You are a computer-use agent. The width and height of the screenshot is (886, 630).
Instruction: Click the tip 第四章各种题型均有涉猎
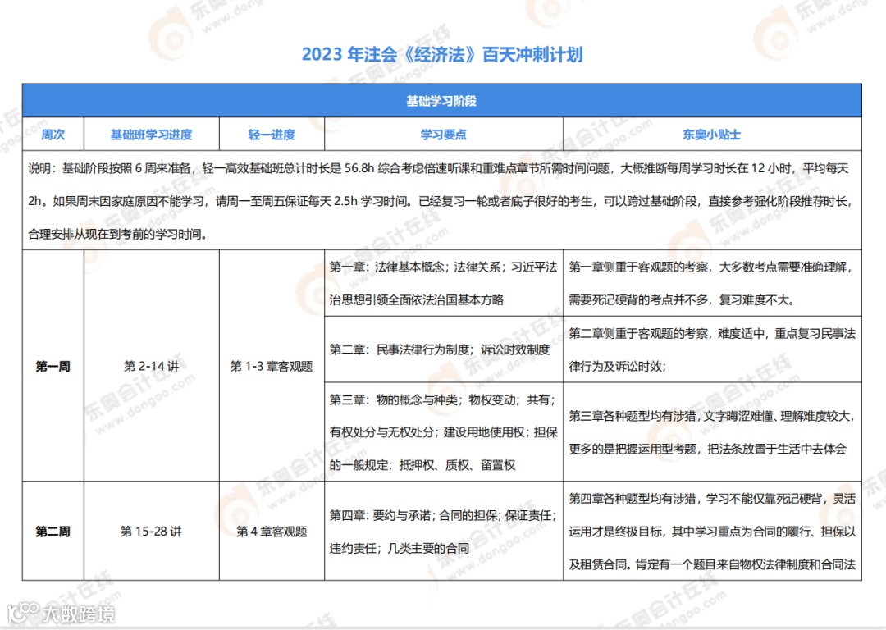click(712, 531)
